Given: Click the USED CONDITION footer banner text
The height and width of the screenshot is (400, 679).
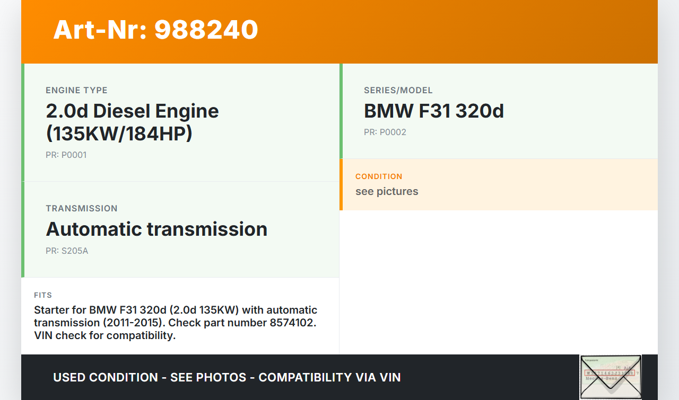Looking at the screenshot, I should pyautogui.click(x=227, y=377).
